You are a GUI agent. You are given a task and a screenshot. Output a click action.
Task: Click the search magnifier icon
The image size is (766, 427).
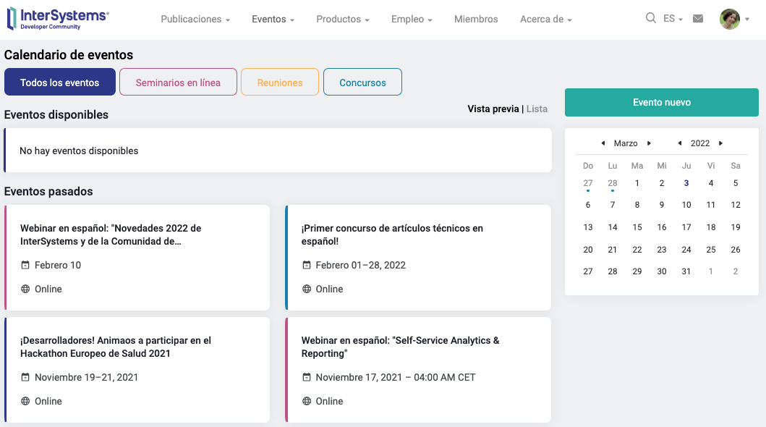tap(650, 19)
